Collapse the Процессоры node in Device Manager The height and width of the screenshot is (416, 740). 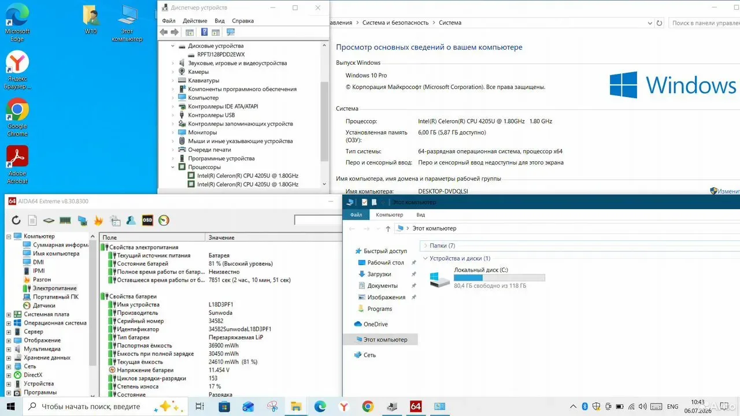pyautogui.click(x=173, y=167)
